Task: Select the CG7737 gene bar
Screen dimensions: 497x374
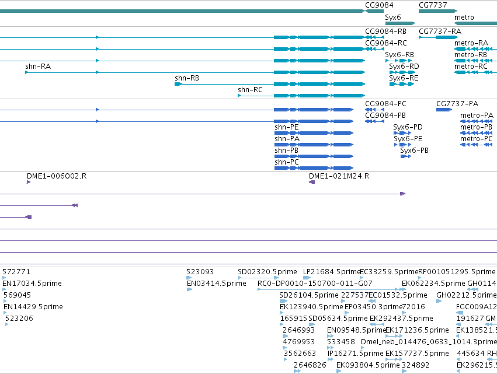Action: coord(438,11)
